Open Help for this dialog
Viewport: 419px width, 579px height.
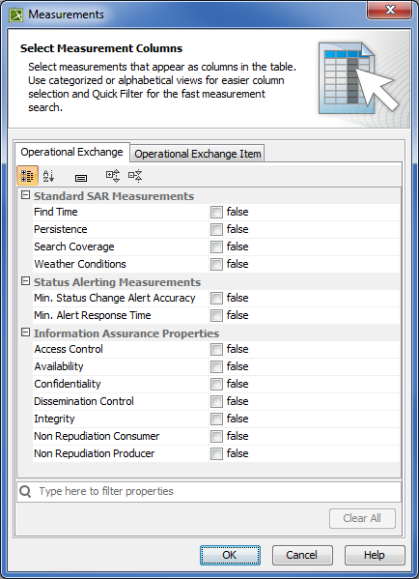pyautogui.click(x=375, y=555)
